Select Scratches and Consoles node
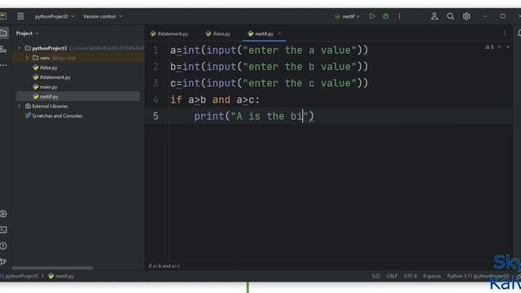This screenshot has height=293, width=521. [x=57, y=116]
